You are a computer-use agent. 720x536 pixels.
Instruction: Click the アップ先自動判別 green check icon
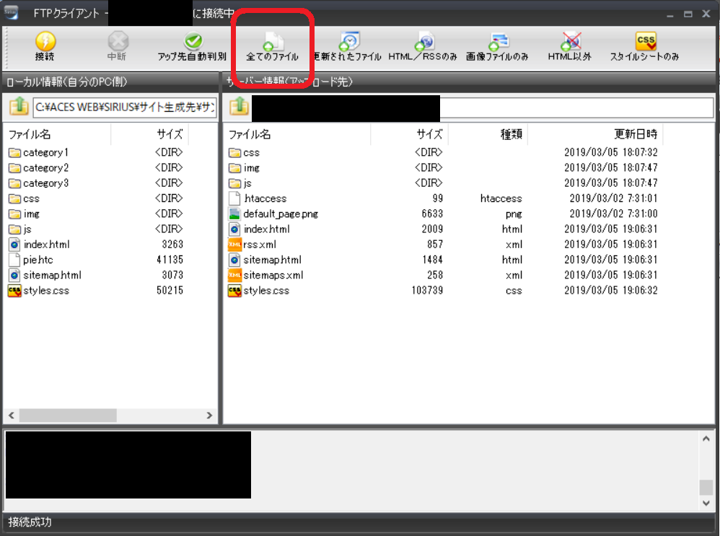pos(193,42)
